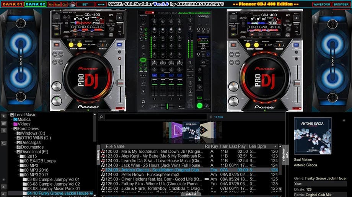Click the list view sidebar icon
352x197 pixels.
[3, 123]
